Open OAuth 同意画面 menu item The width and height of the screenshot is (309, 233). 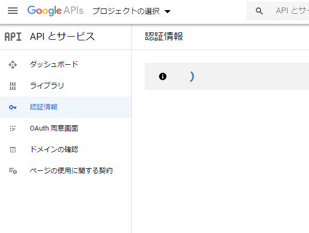click(x=65, y=128)
